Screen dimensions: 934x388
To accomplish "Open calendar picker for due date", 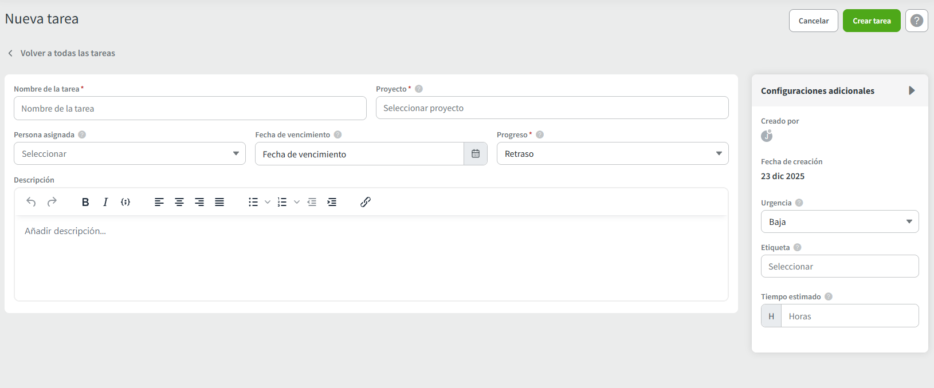I will [x=475, y=154].
